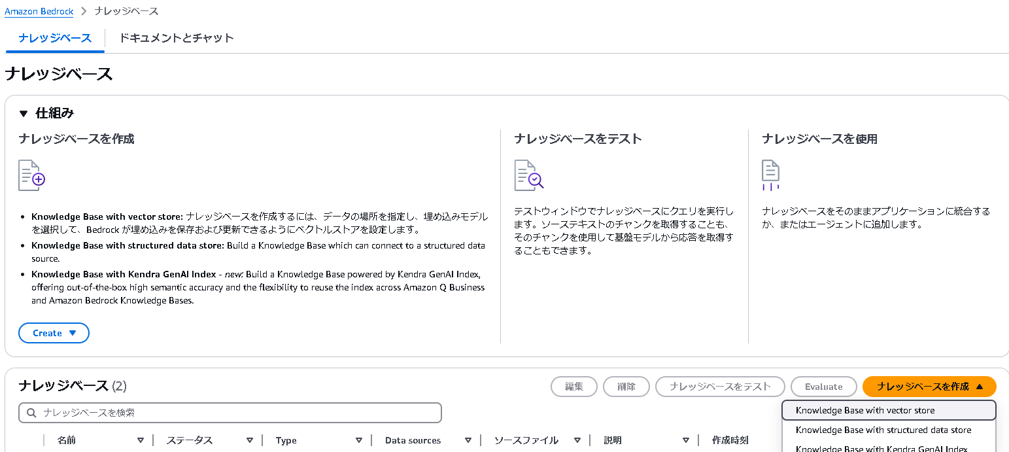Image resolution: width=1009 pixels, height=452 pixels.
Task: Select Knowledge Base with vector store option
Action: 889,410
